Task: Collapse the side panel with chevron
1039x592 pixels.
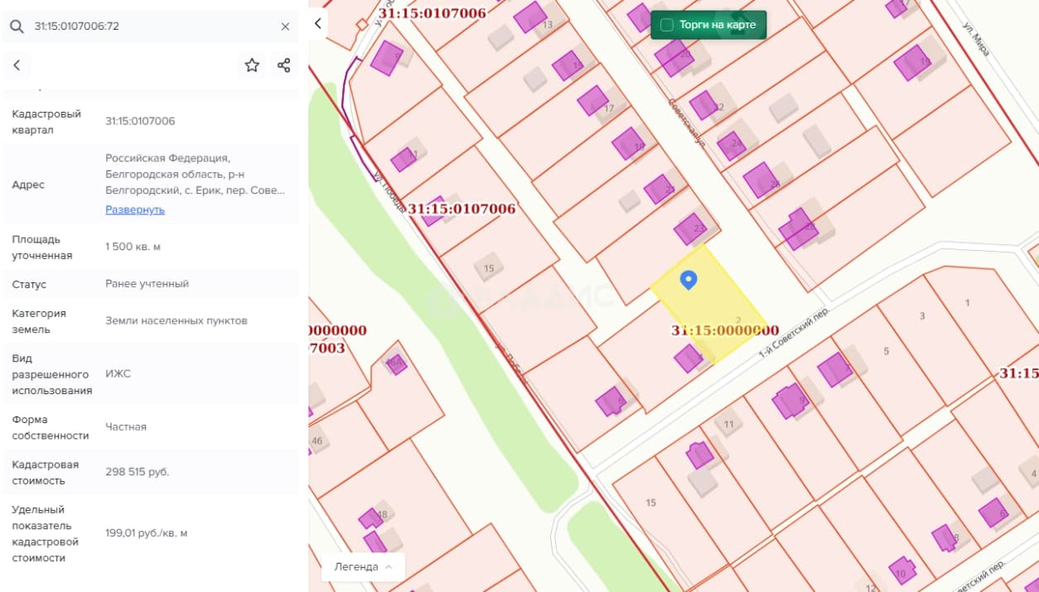Action: click(318, 24)
